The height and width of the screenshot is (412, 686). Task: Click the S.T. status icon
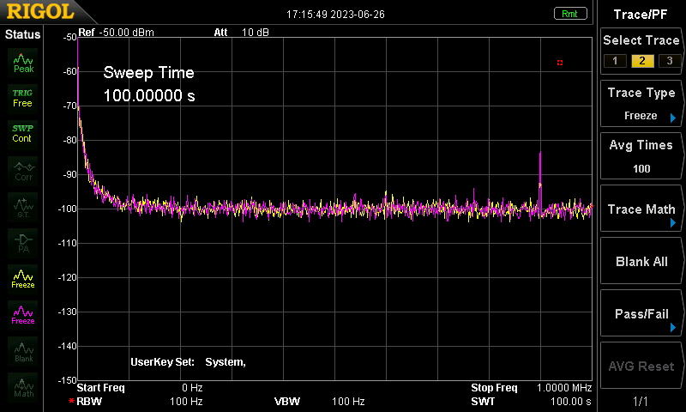[x=23, y=207]
